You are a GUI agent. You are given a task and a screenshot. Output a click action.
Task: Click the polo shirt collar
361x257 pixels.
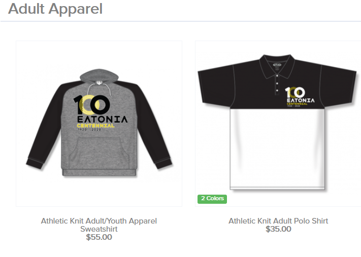[277, 65]
